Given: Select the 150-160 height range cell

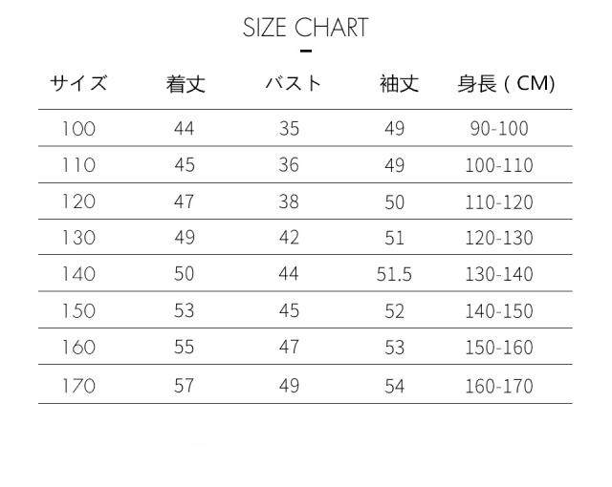Looking at the screenshot, I should (x=499, y=348).
